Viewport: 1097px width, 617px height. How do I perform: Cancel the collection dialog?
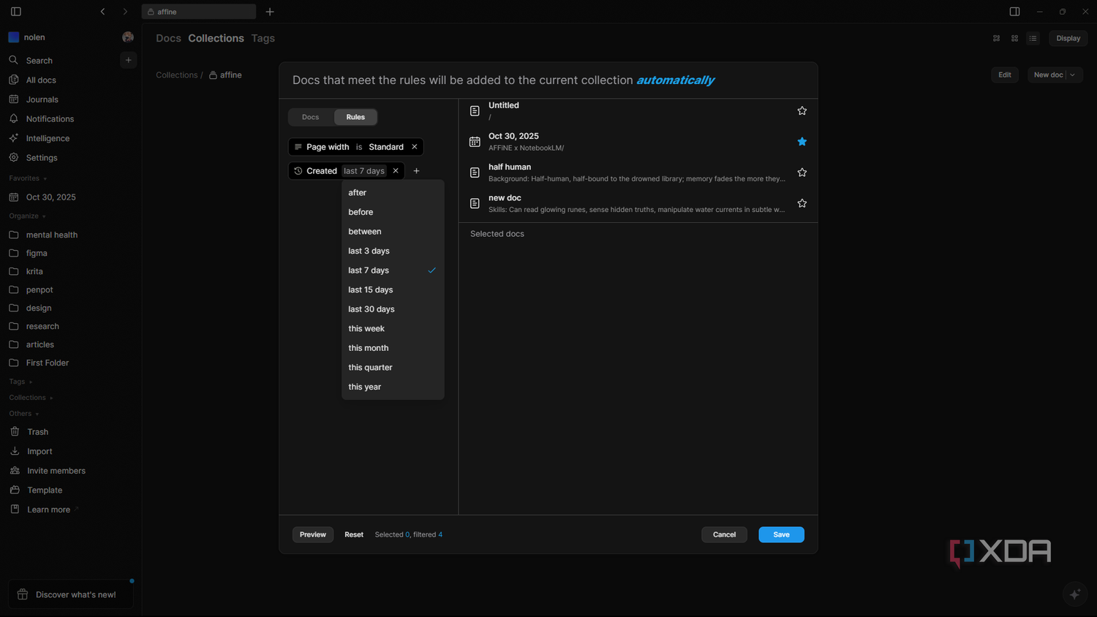click(724, 534)
